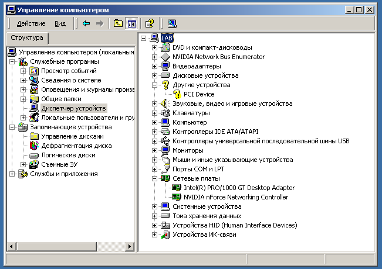Collapse the Сетевые платы node
Image resolution: width=382 pixels, height=269 pixels.
click(x=155, y=178)
